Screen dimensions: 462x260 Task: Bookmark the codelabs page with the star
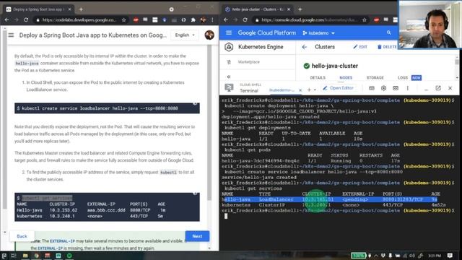coord(123,19)
